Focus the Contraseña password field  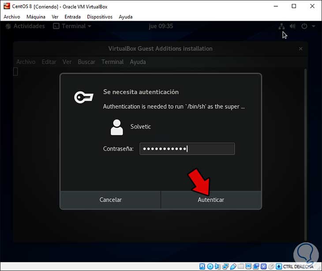pos(187,149)
